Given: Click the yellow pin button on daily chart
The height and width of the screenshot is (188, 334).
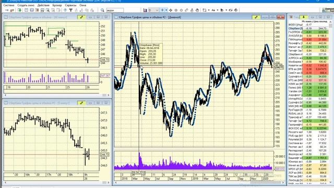Looking at the screenshot, I should point(256,17).
